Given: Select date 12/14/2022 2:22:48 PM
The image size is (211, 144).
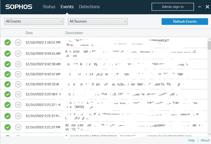Looking at the screenshot, I should click(x=43, y=94).
